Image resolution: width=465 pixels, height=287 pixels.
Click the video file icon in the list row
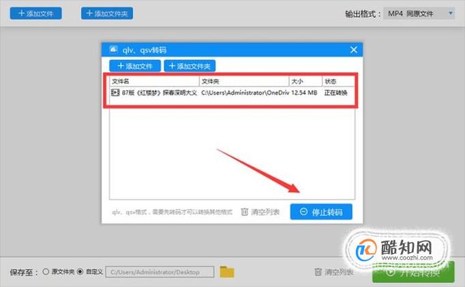click(x=115, y=93)
